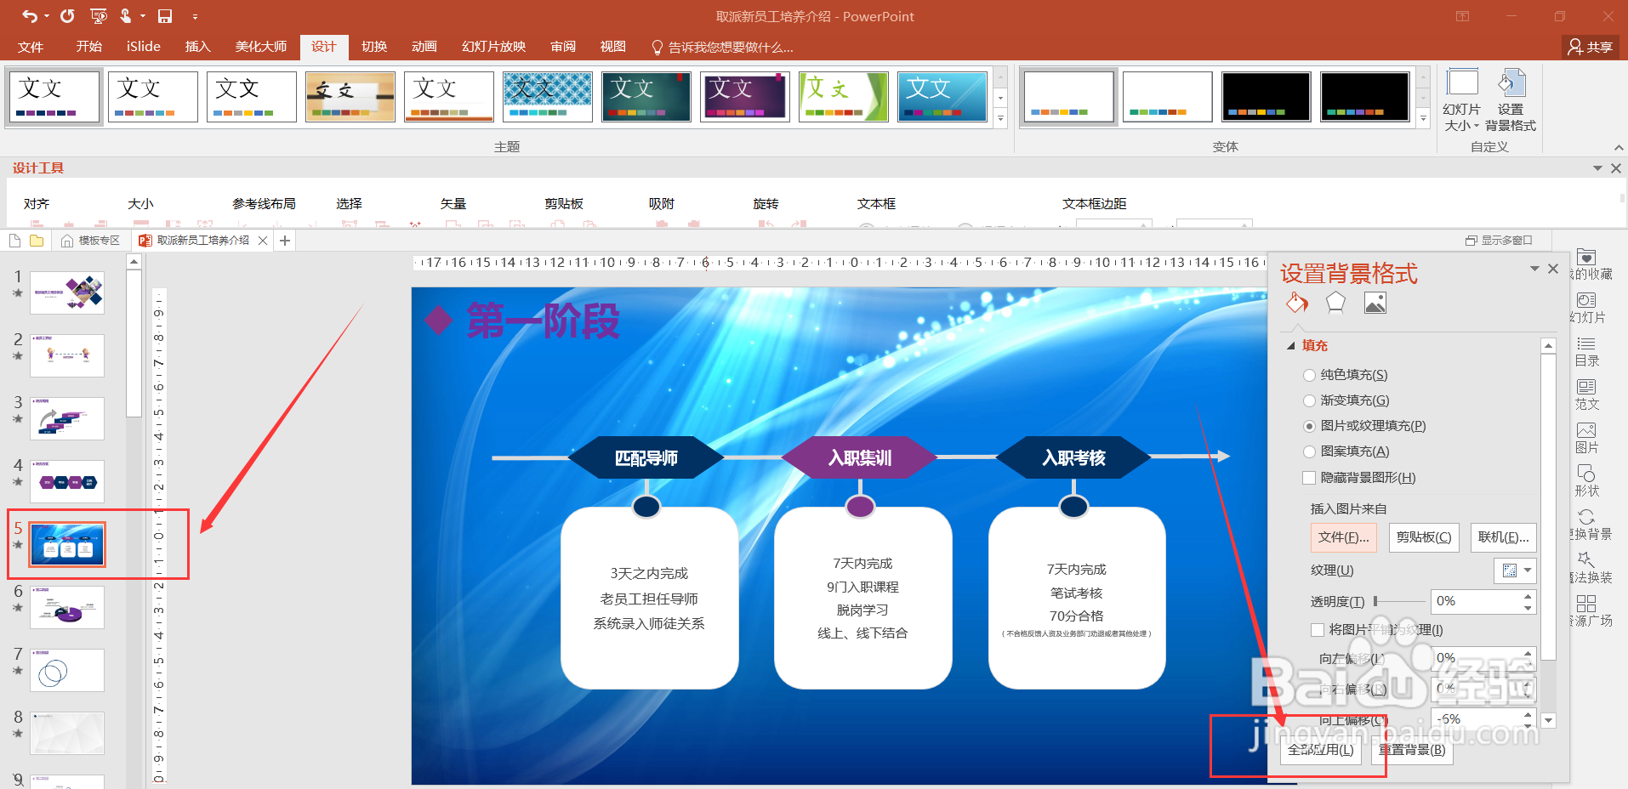Open 设计工具 panel options dropdown arrow
The image size is (1628, 789).
(x=1597, y=168)
